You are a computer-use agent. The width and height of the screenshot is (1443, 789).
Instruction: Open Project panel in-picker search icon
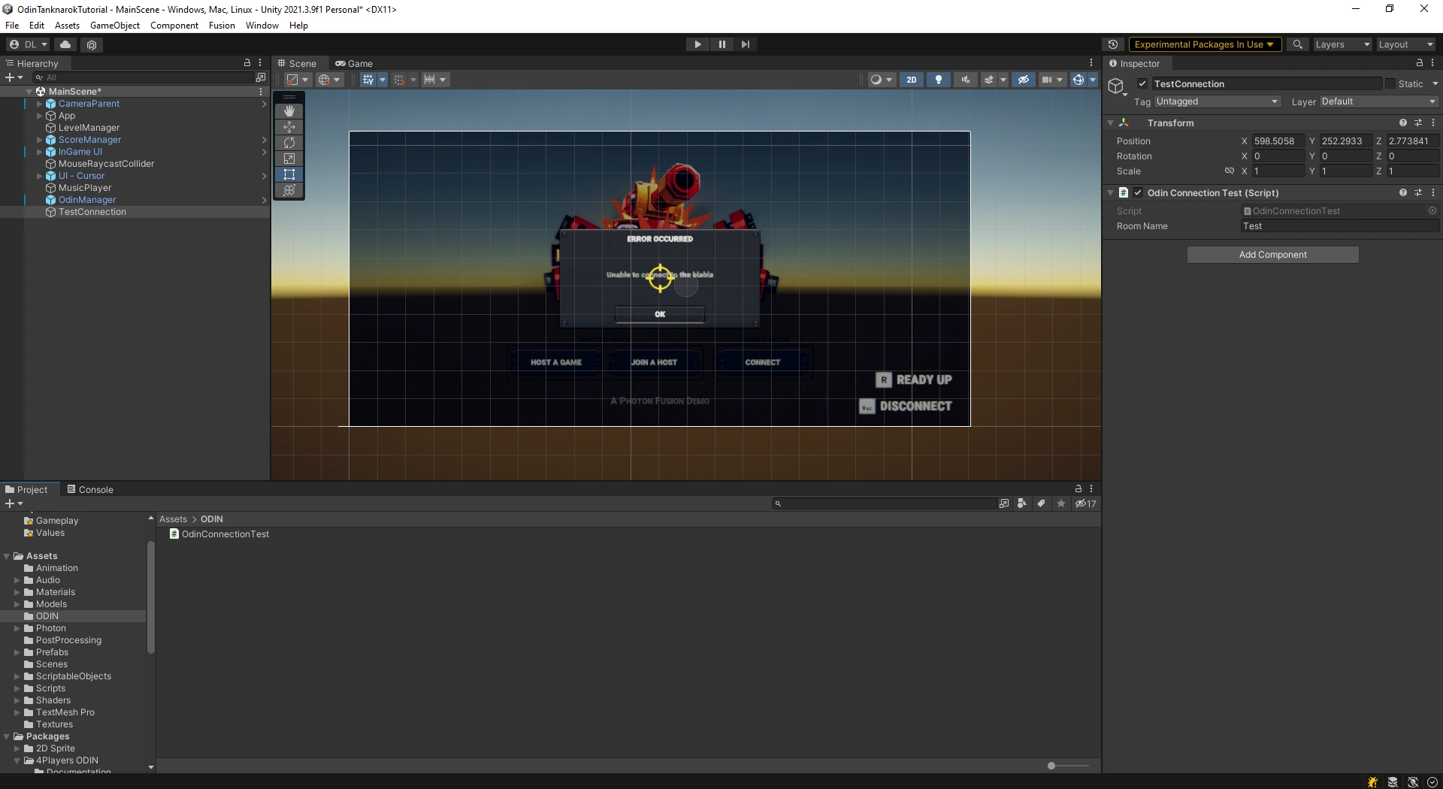pyautogui.click(x=1004, y=503)
